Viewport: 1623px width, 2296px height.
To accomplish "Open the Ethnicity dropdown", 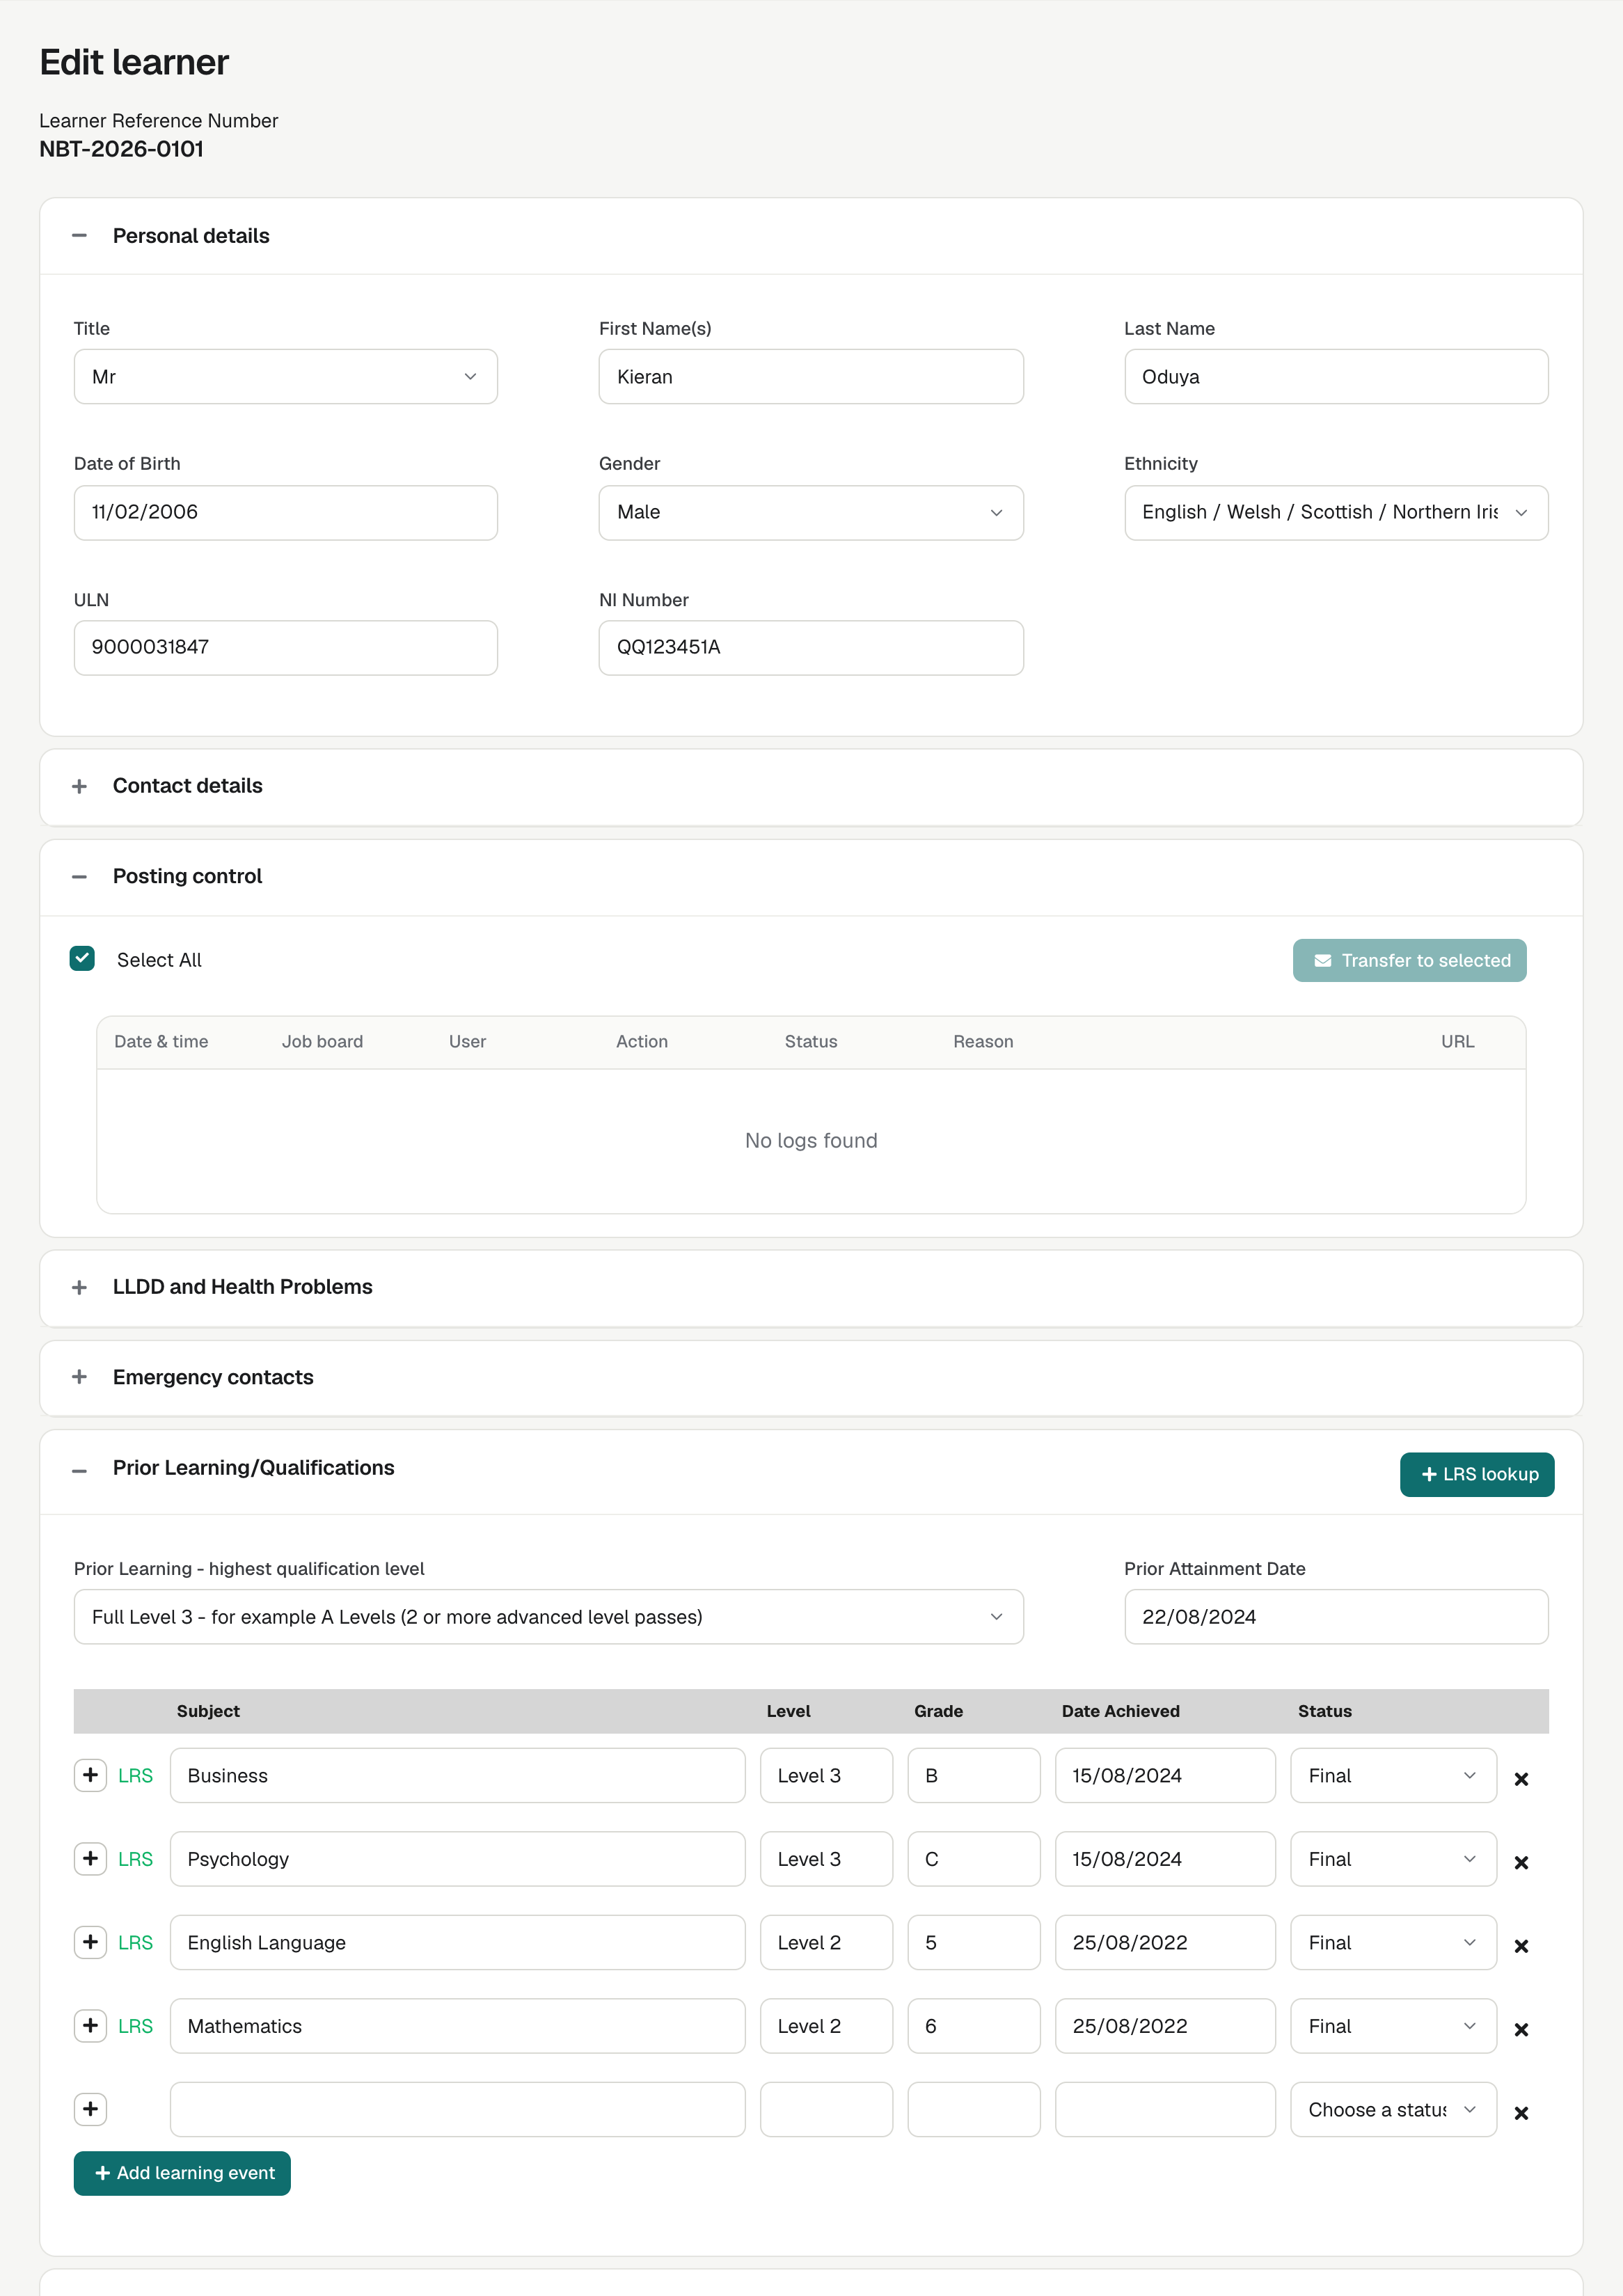I will click(x=1336, y=512).
